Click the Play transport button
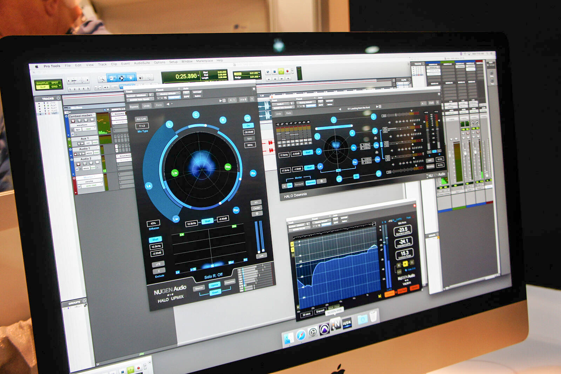This screenshot has width=561, height=374. (281, 71)
